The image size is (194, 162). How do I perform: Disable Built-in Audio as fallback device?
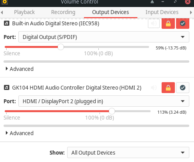(x=183, y=23)
